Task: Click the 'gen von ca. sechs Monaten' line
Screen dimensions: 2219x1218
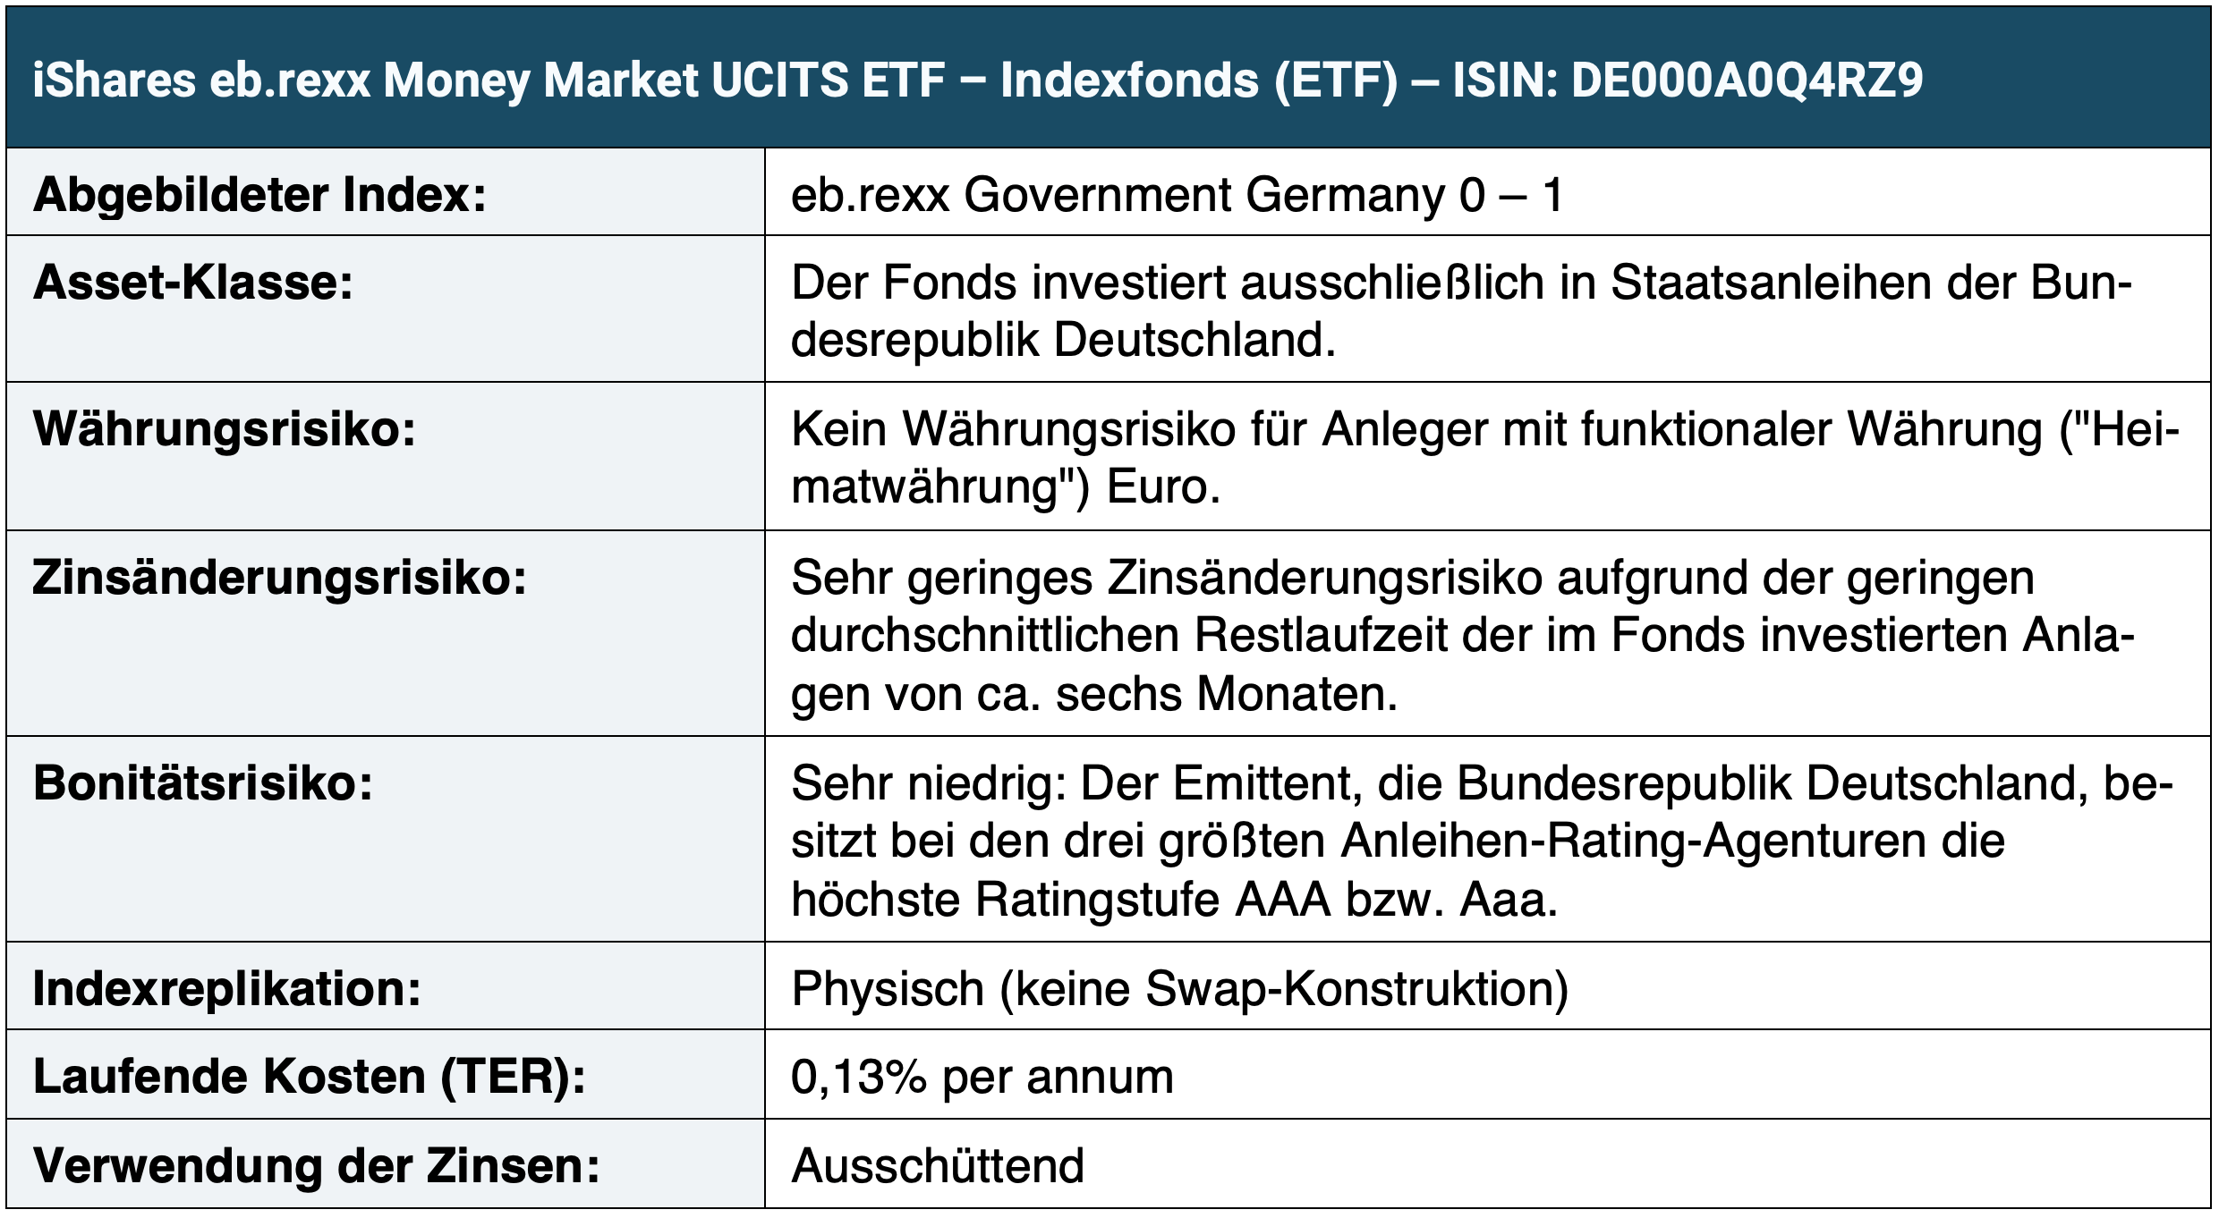Action: tap(1093, 693)
